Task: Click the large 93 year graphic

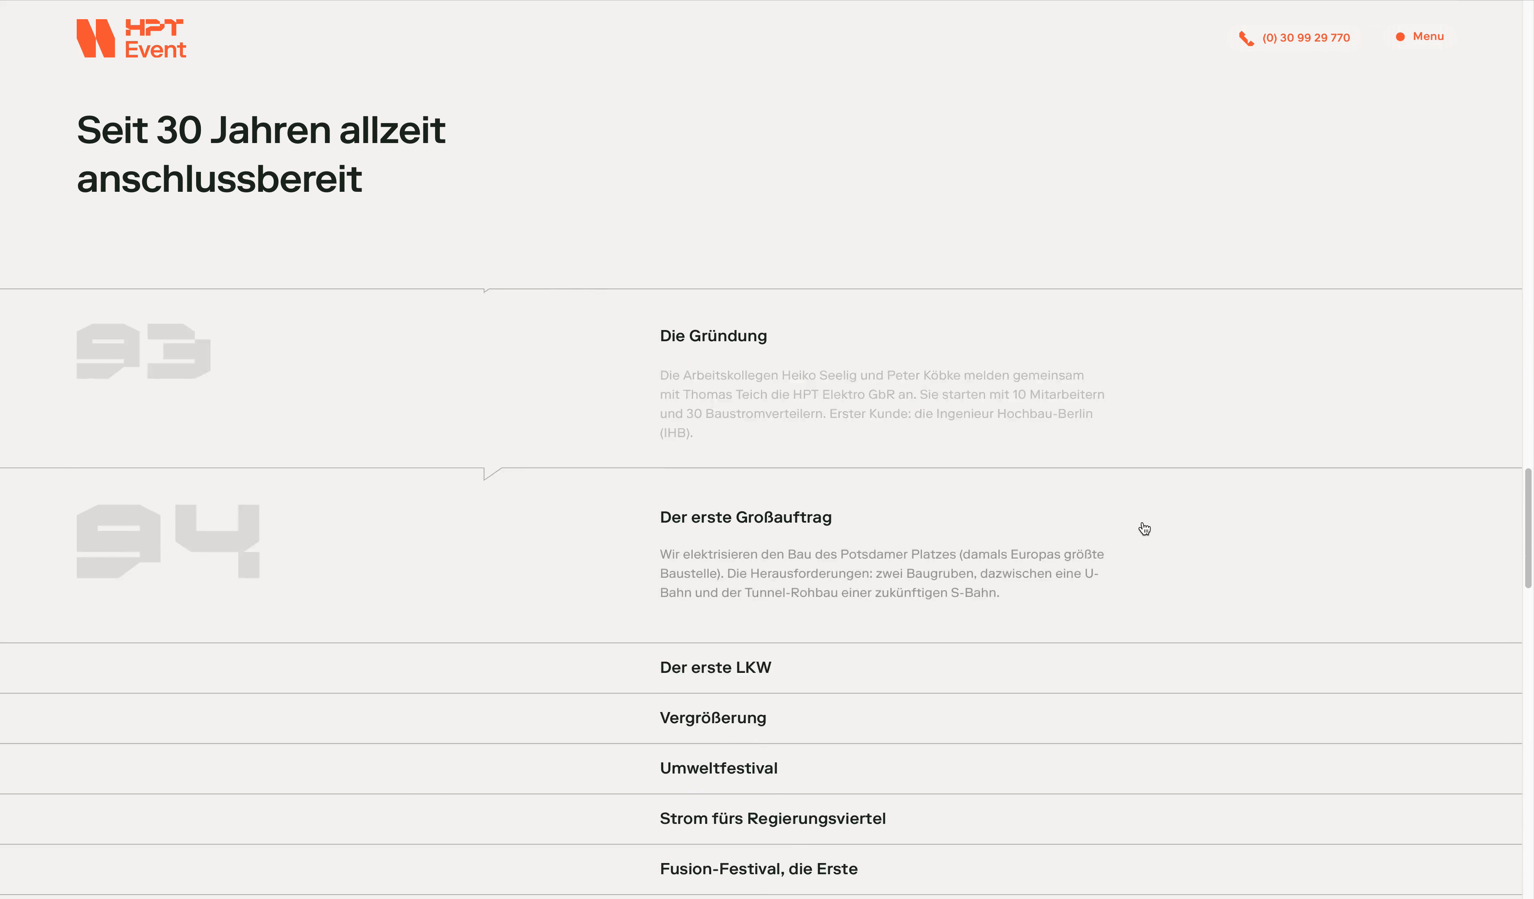Action: coord(143,351)
